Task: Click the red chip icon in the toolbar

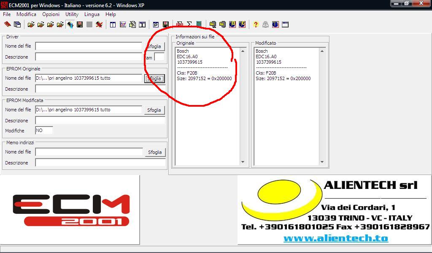Action: (x=8, y=24)
